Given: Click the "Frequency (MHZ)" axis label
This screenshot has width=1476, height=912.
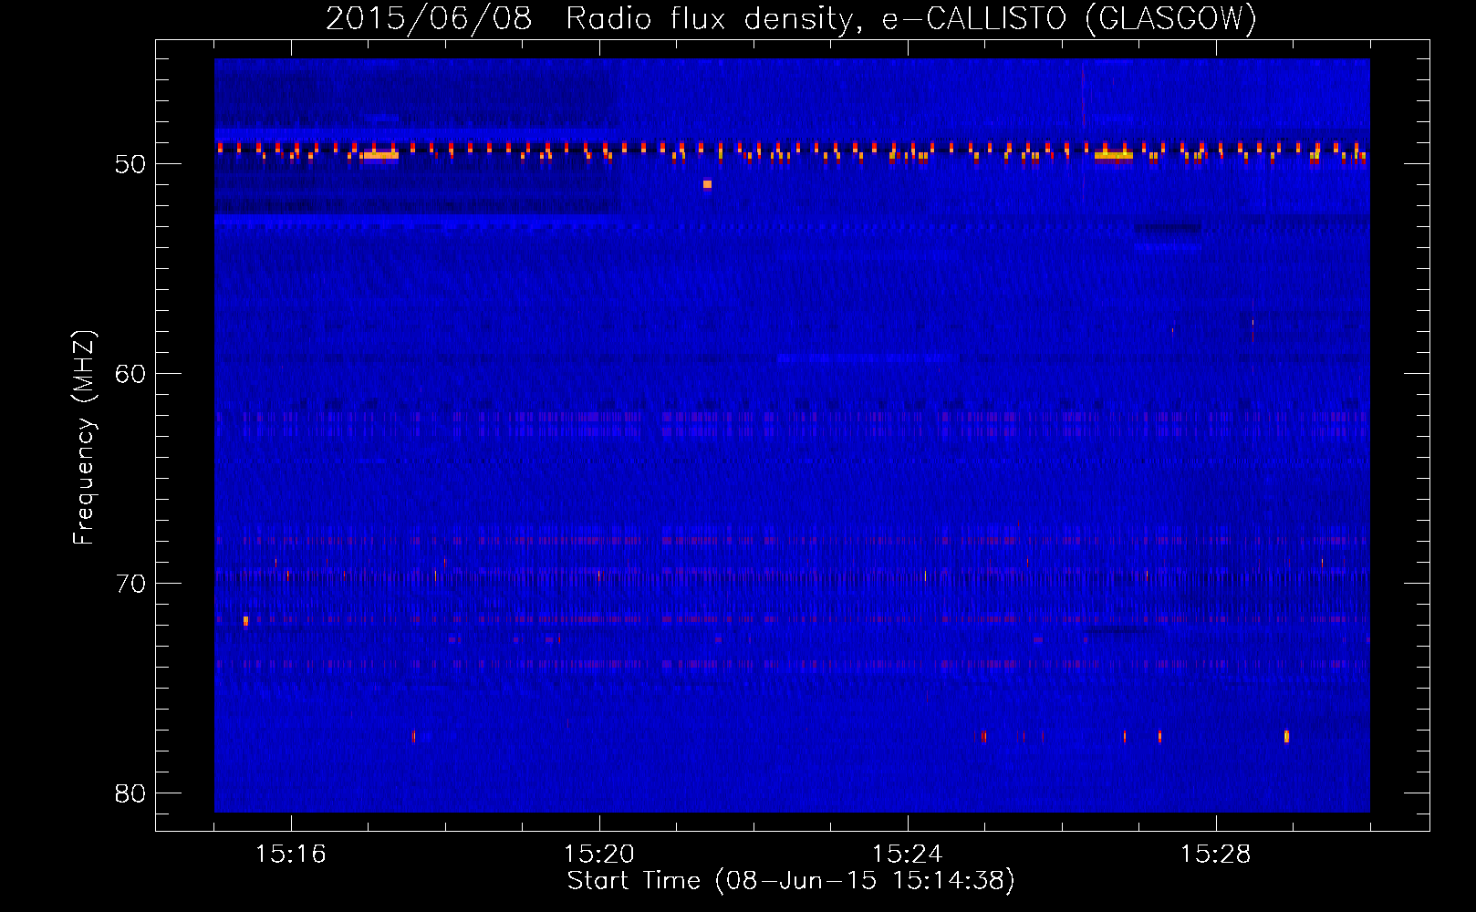Looking at the screenshot, I should [84, 438].
